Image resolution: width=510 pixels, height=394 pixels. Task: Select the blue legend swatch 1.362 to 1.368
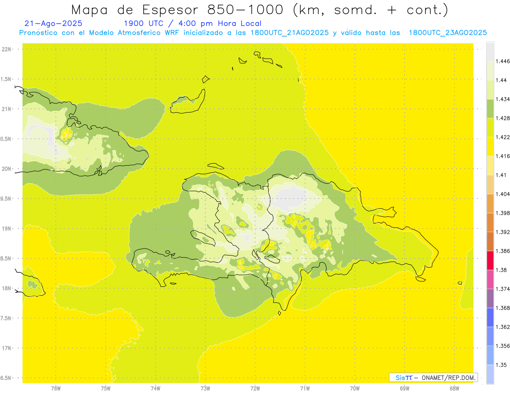coord(490,317)
